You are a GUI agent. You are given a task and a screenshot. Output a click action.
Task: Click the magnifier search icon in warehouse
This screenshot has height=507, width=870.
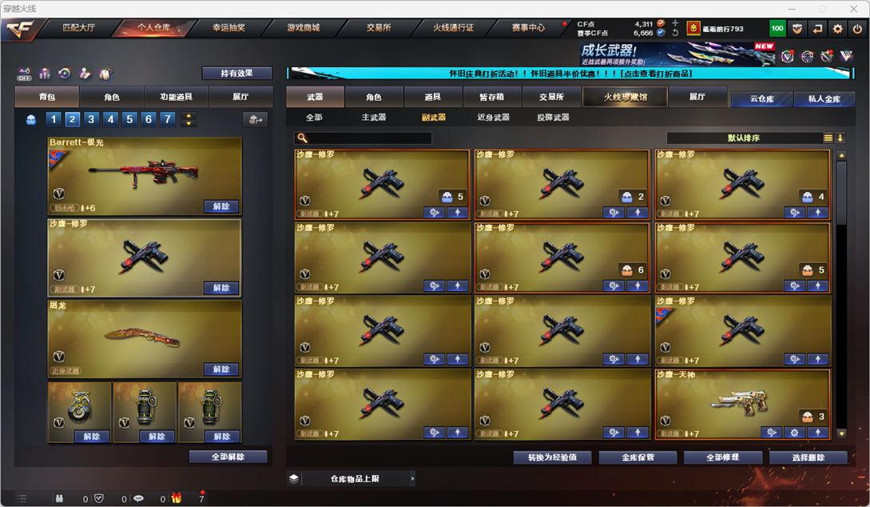tap(302, 138)
